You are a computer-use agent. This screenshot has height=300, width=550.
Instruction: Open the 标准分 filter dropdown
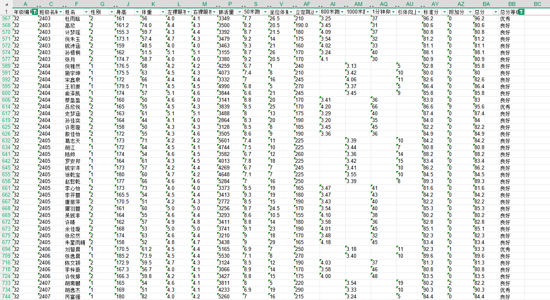point(444,12)
